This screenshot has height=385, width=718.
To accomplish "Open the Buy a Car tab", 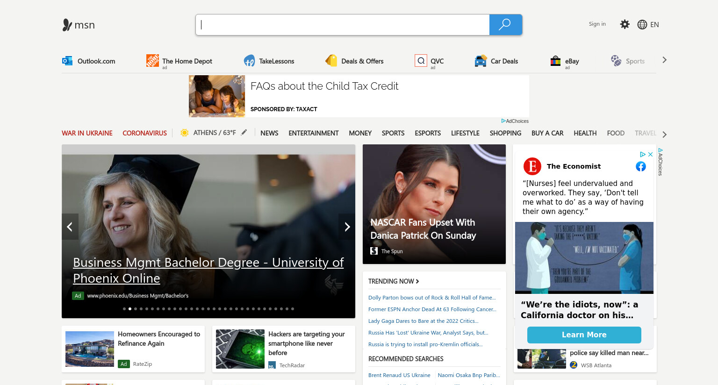I will click(x=547, y=133).
